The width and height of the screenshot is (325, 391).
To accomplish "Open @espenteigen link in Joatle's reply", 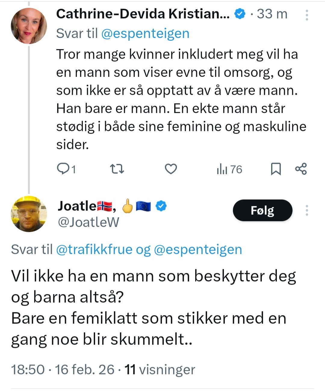I will [198, 249].
